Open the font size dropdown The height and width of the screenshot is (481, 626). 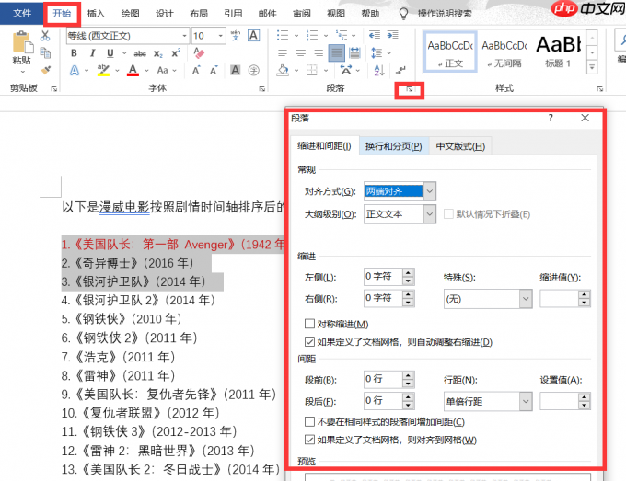[220, 36]
